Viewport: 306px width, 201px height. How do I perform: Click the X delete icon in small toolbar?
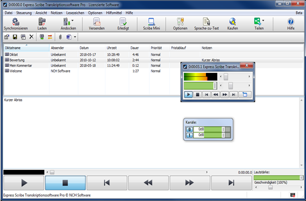pyautogui.click(x=32, y=37)
